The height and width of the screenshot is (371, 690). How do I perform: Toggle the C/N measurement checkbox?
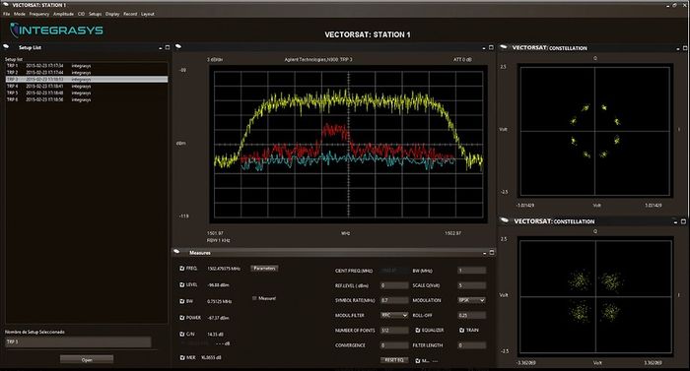pos(181,334)
